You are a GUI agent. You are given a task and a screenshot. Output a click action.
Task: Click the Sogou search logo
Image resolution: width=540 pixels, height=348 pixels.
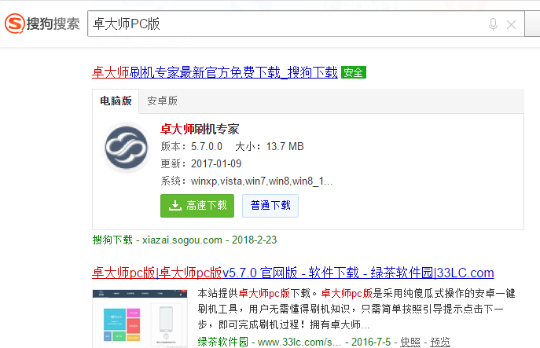[x=42, y=24]
